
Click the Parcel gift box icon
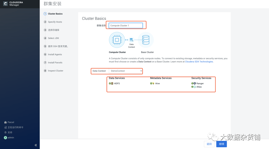coord(5,122)
